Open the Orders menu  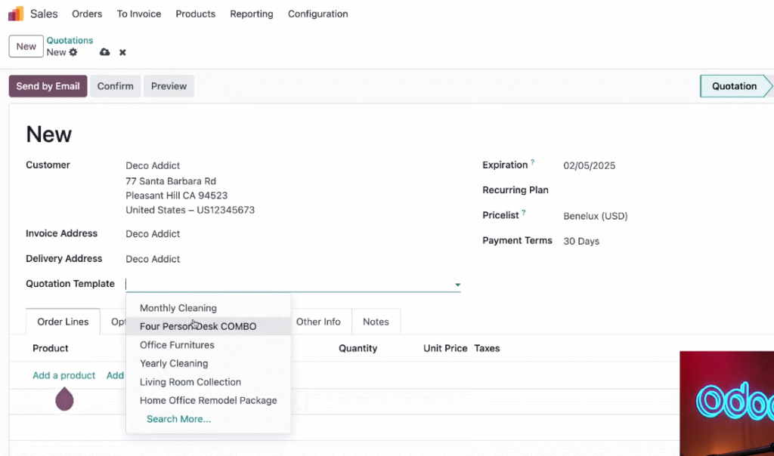(x=87, y=14)
